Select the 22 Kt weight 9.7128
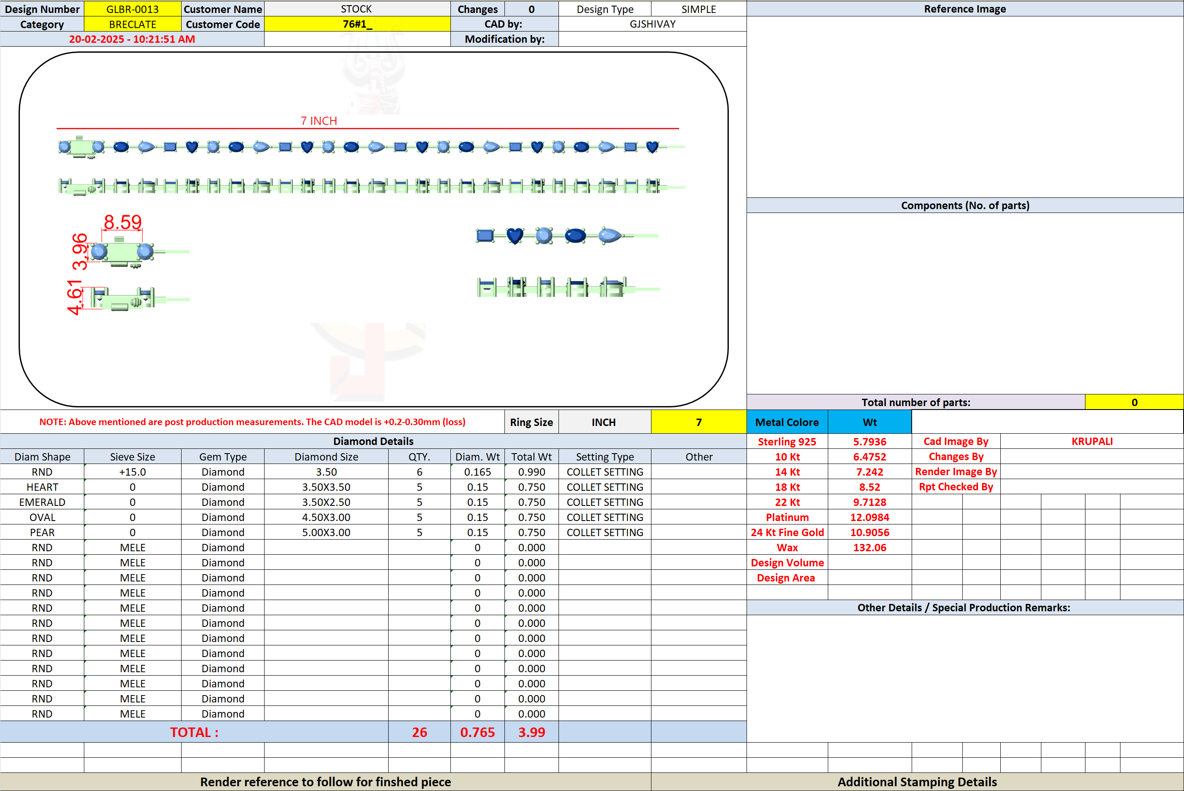This screenshot has width=1184, height=791. (x=870, y=502)
